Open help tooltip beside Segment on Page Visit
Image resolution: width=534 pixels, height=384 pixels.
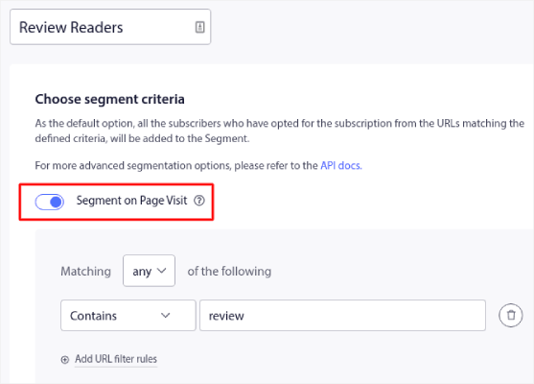(x=199, y=201)
